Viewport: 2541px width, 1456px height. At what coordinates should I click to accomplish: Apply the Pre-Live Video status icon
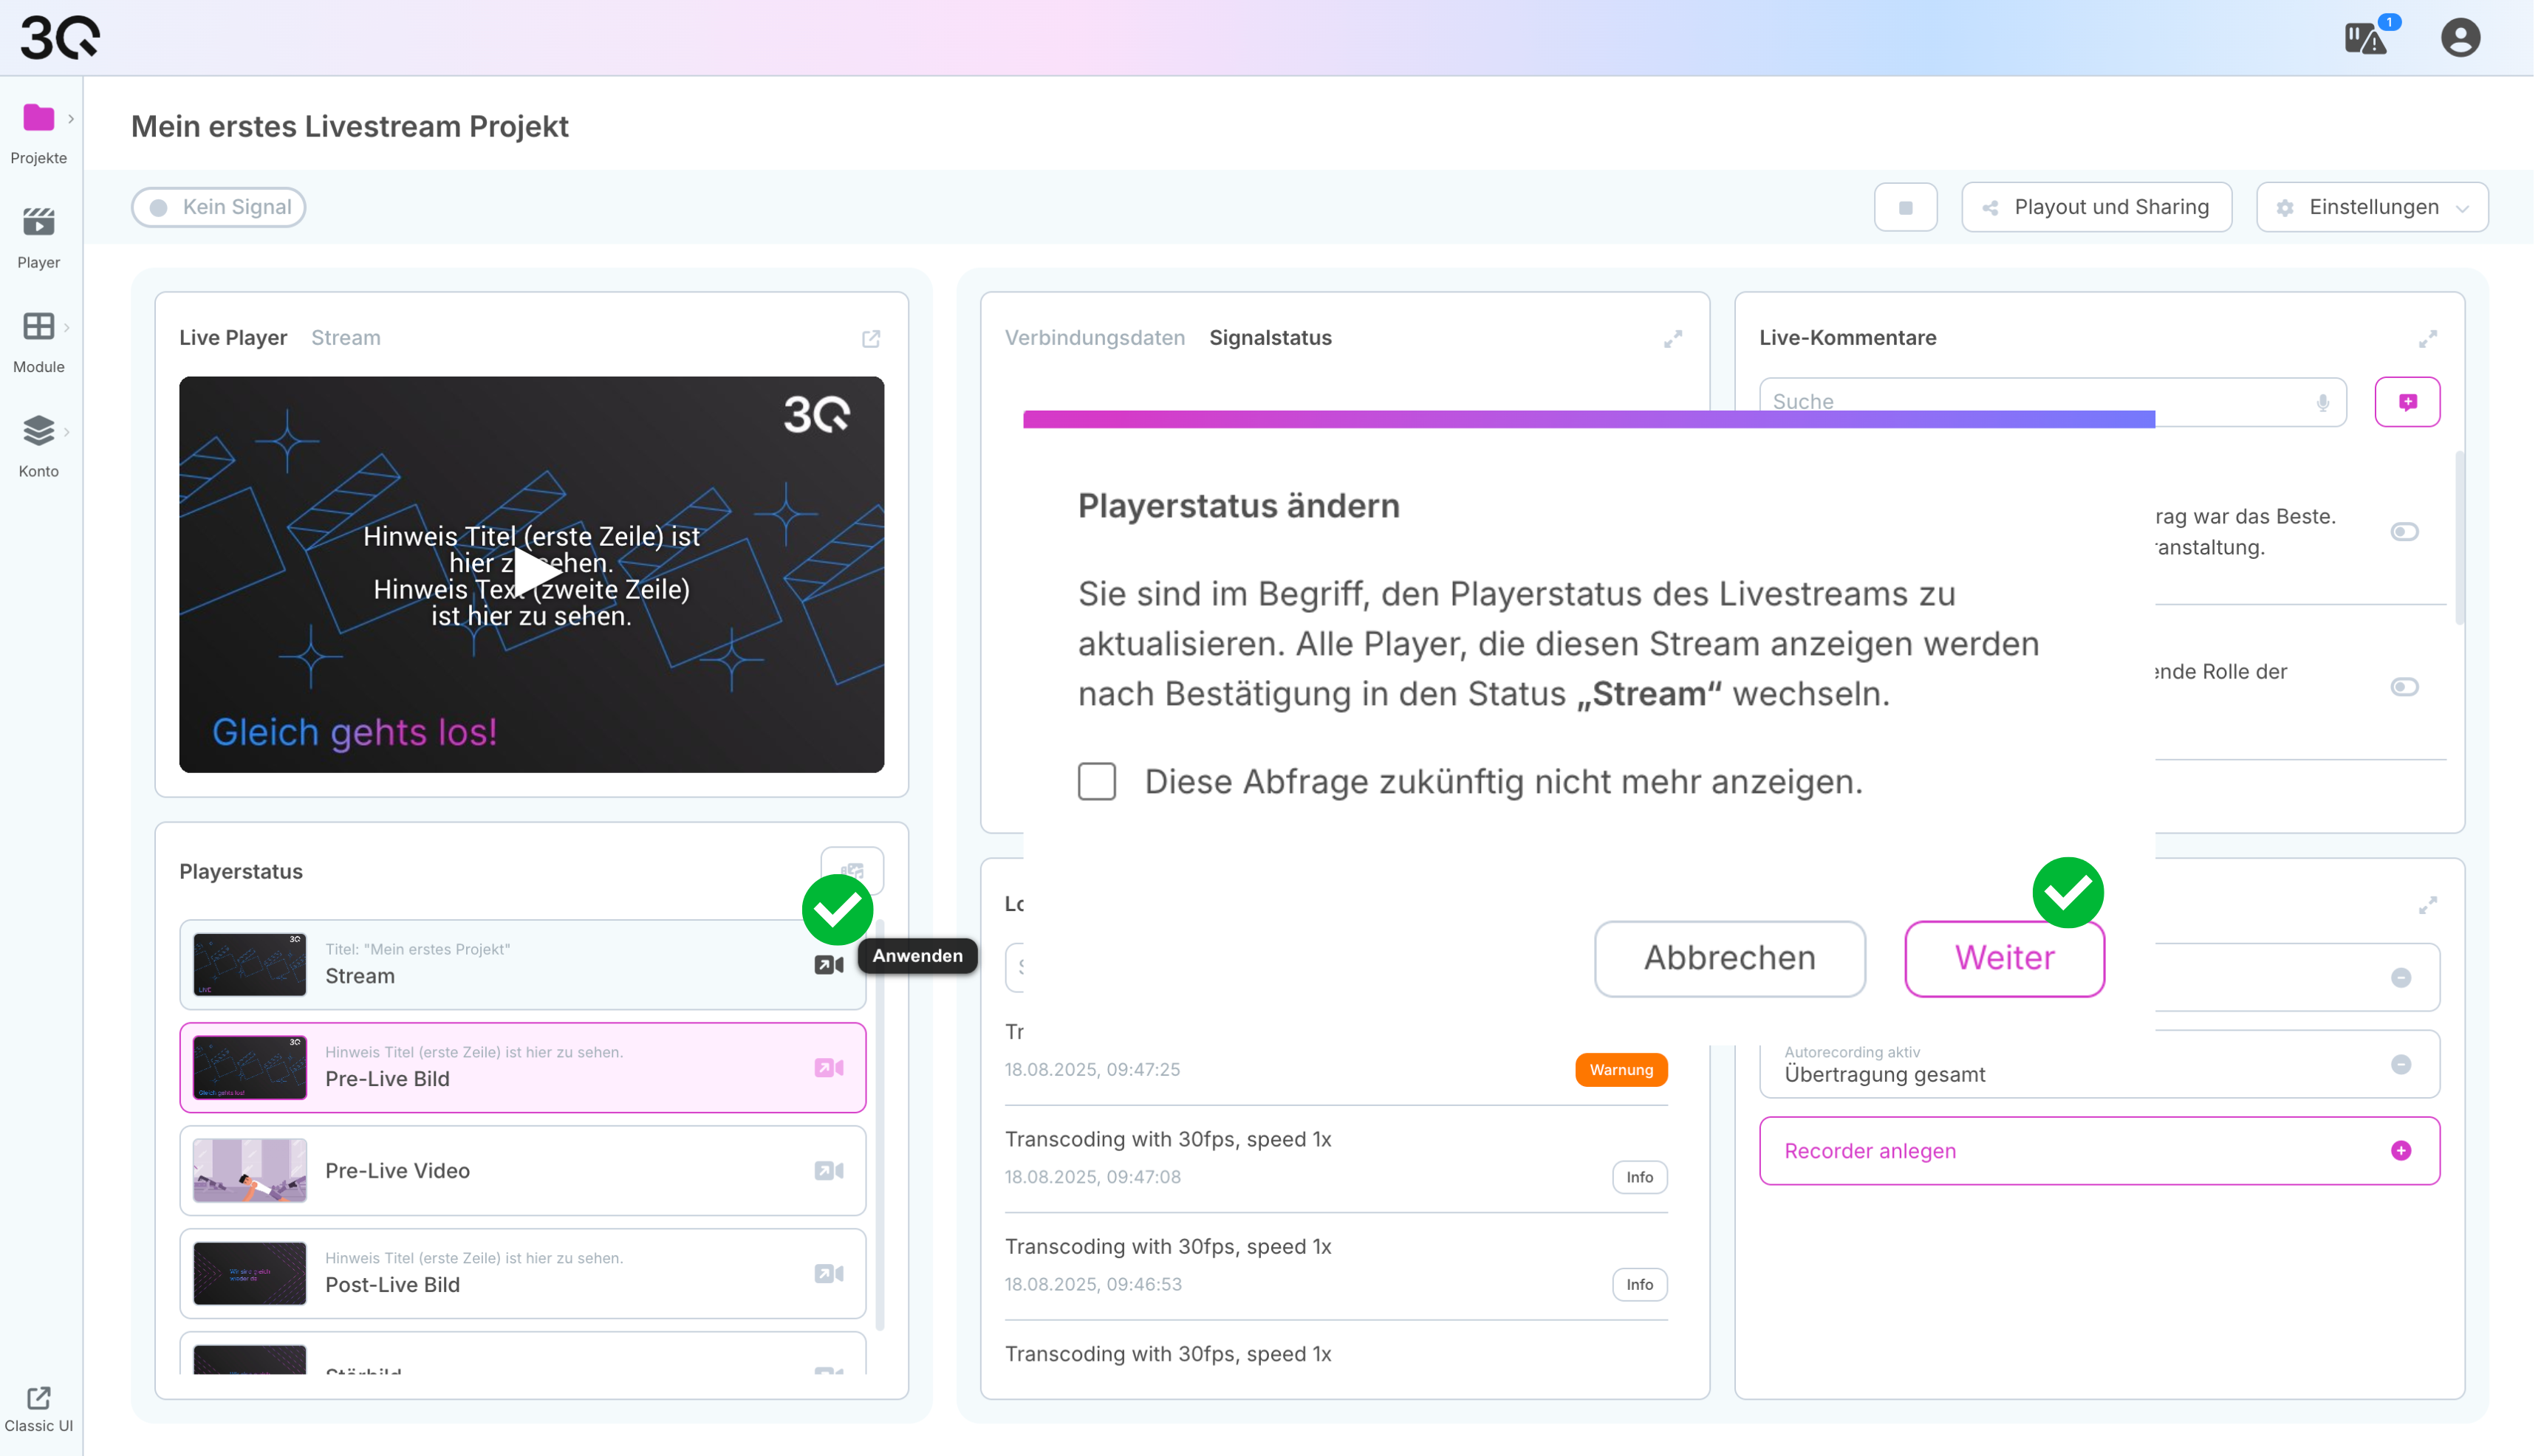pos(830,1172)
